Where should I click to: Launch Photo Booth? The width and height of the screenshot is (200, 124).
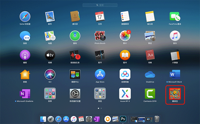100,36
